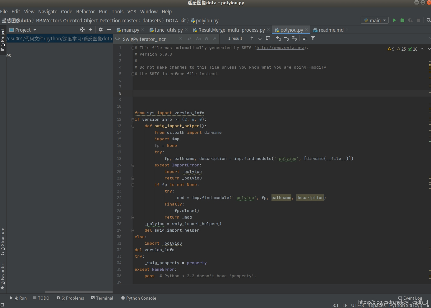431x308 pixels.
Task: Go to previous search occurrence arrow
Action: click(x=252, y=38)
